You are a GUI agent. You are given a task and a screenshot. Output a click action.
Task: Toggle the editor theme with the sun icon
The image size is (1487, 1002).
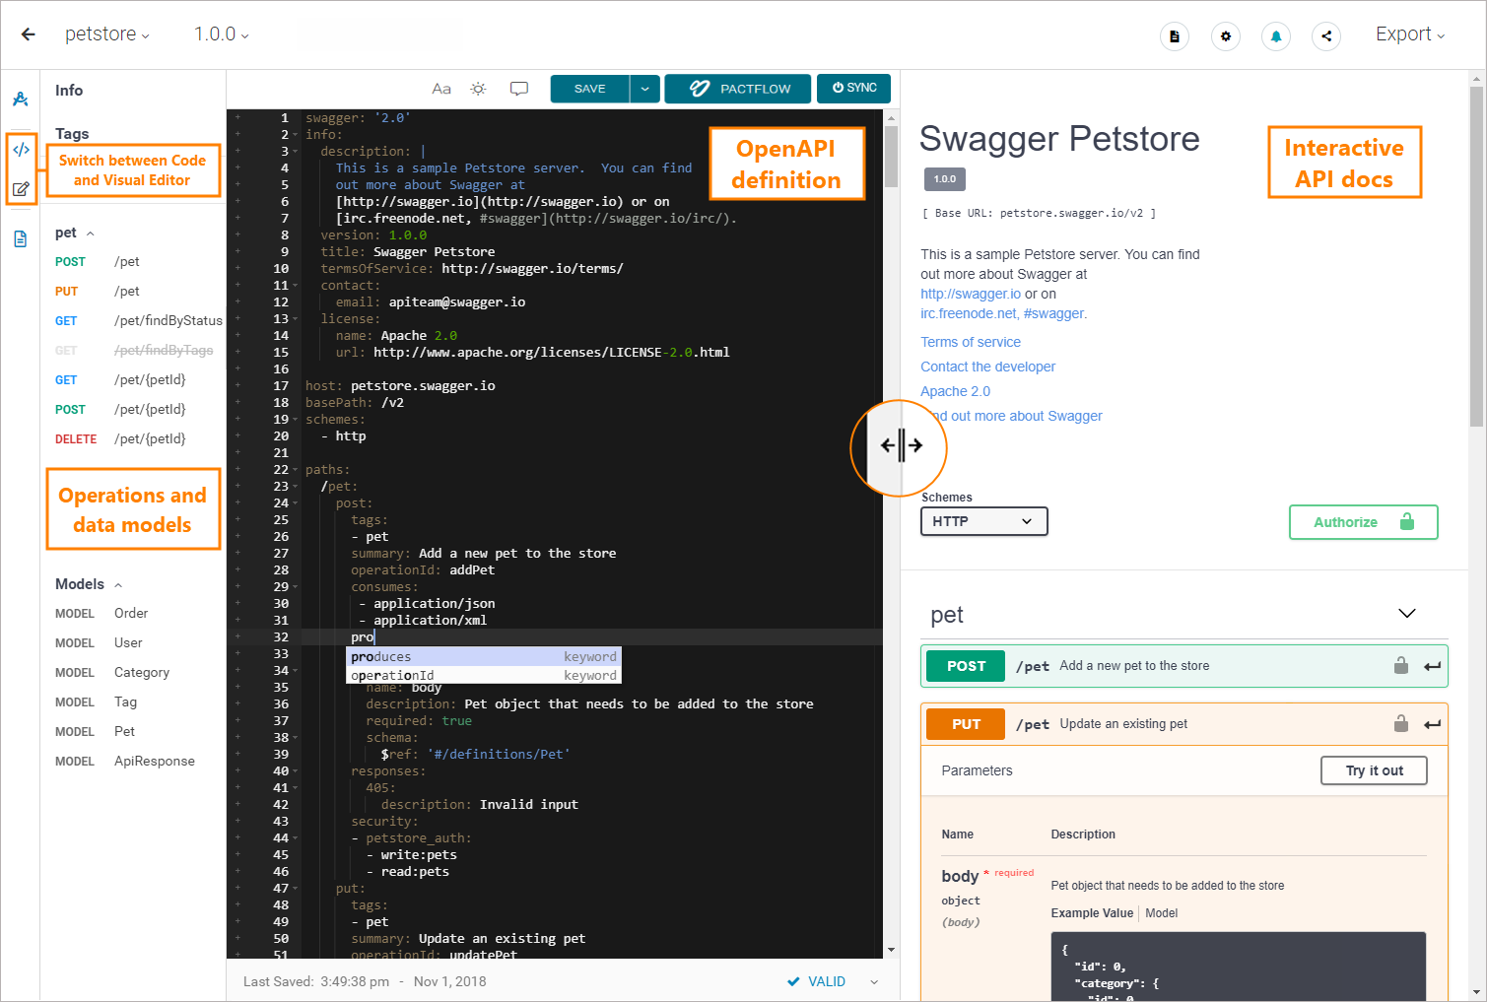click(x=478, y=88)
